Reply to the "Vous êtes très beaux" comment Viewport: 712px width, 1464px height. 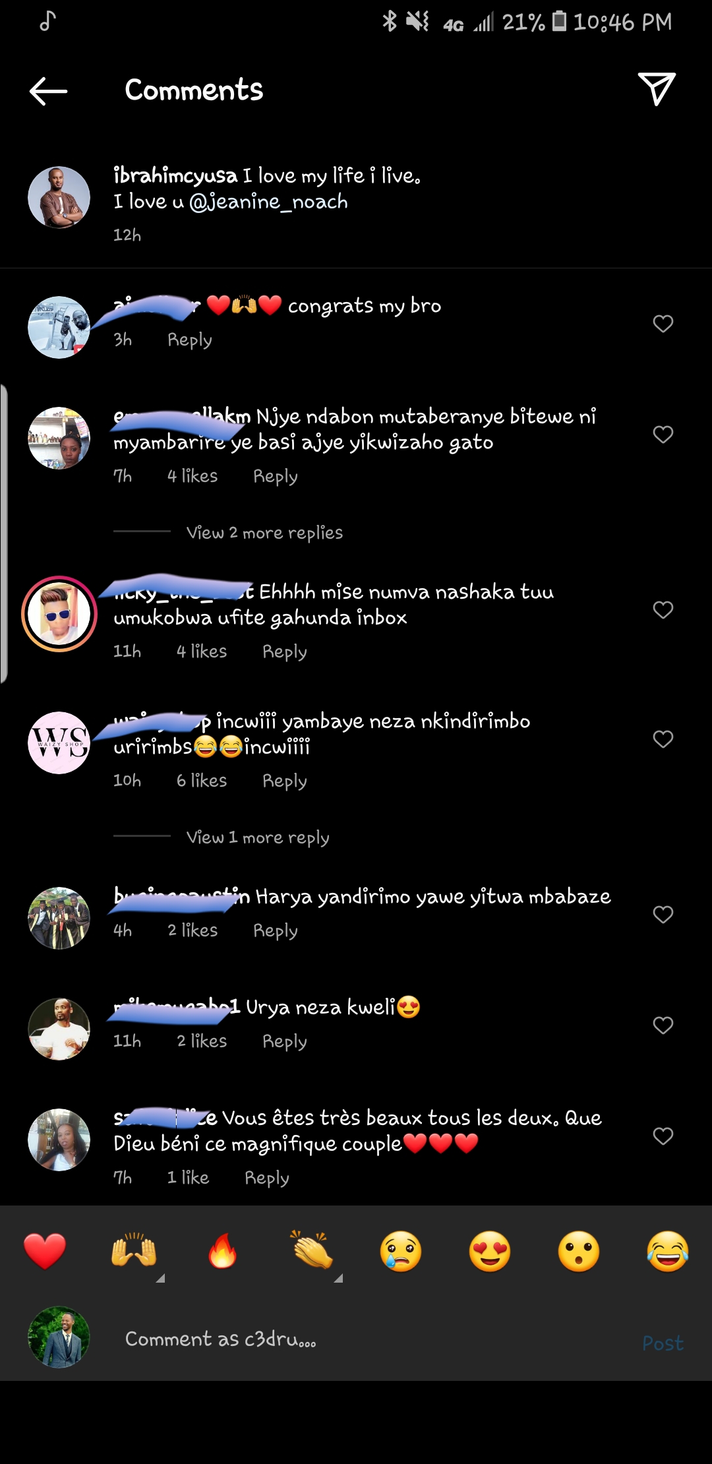(267, 1178)
